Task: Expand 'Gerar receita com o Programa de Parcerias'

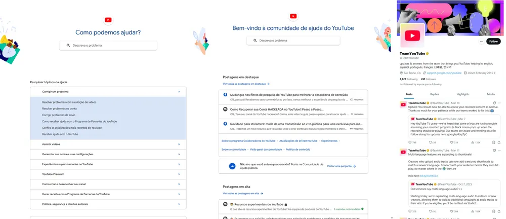Action: [x=179, y=194]
